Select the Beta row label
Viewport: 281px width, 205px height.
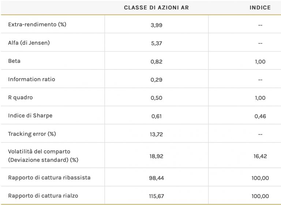point(14,61)
